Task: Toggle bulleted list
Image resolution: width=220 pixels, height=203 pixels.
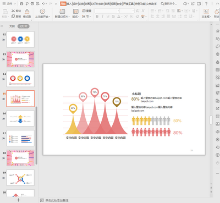Action: pyautogui.click(x=153, y=11)
